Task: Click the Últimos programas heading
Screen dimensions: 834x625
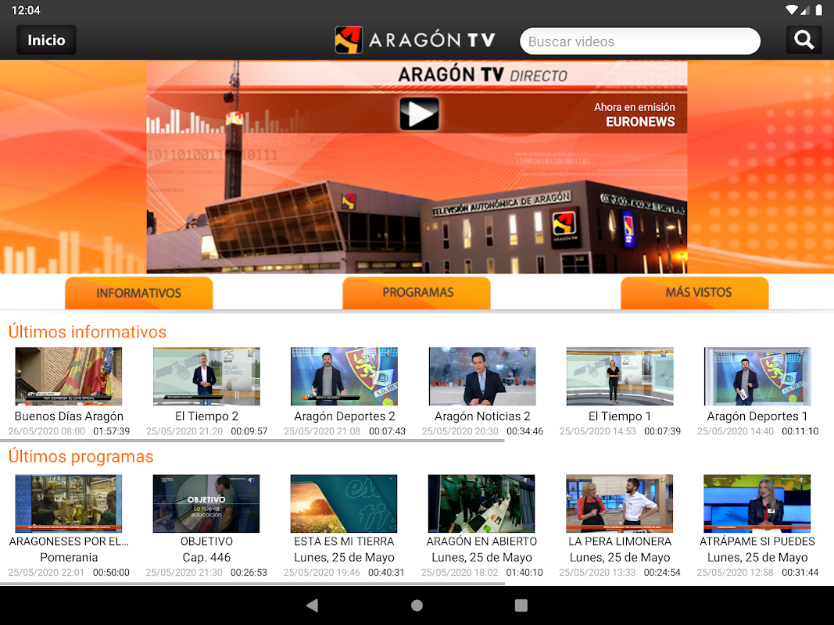Action: coord(81,456)
